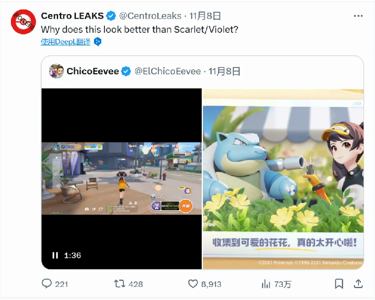Viewport: 375px width, 300px height.
Task: Open the @CentroLeaks handle
Action: click(x=150, y=16)
